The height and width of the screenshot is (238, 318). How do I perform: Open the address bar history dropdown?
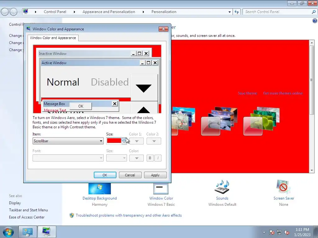coord(229,12)
